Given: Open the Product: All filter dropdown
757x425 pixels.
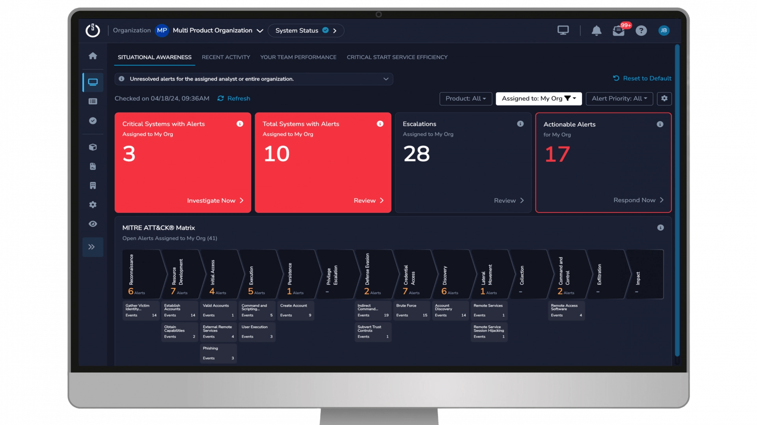Looking at the screenshot, I should coord(465,98).
